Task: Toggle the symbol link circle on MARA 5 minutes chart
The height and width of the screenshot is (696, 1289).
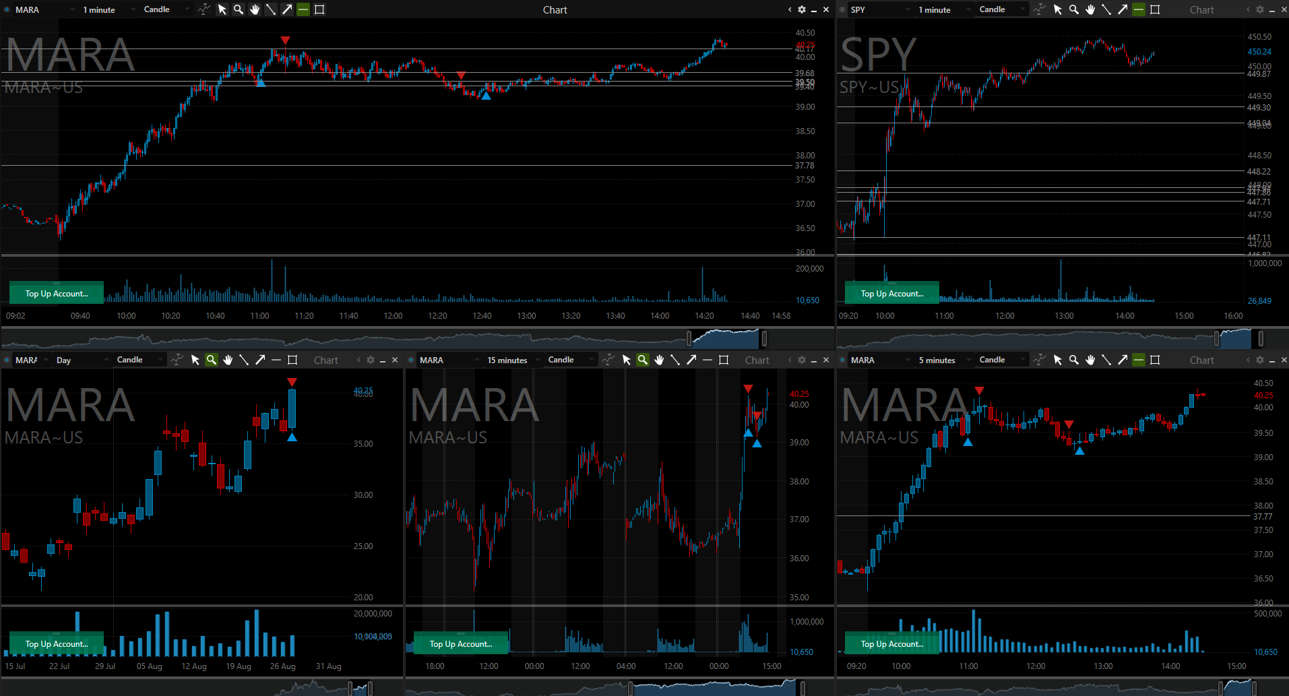Action: (x=843, y=360)
